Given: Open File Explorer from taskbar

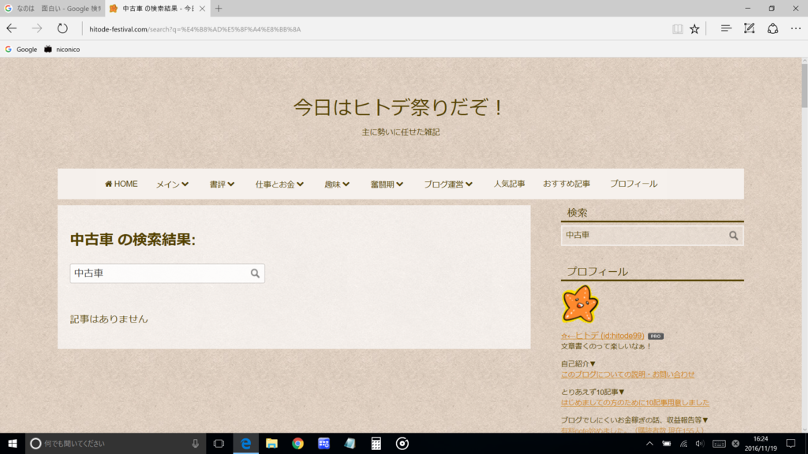Looking at the screenshot, I should (271, 443).
